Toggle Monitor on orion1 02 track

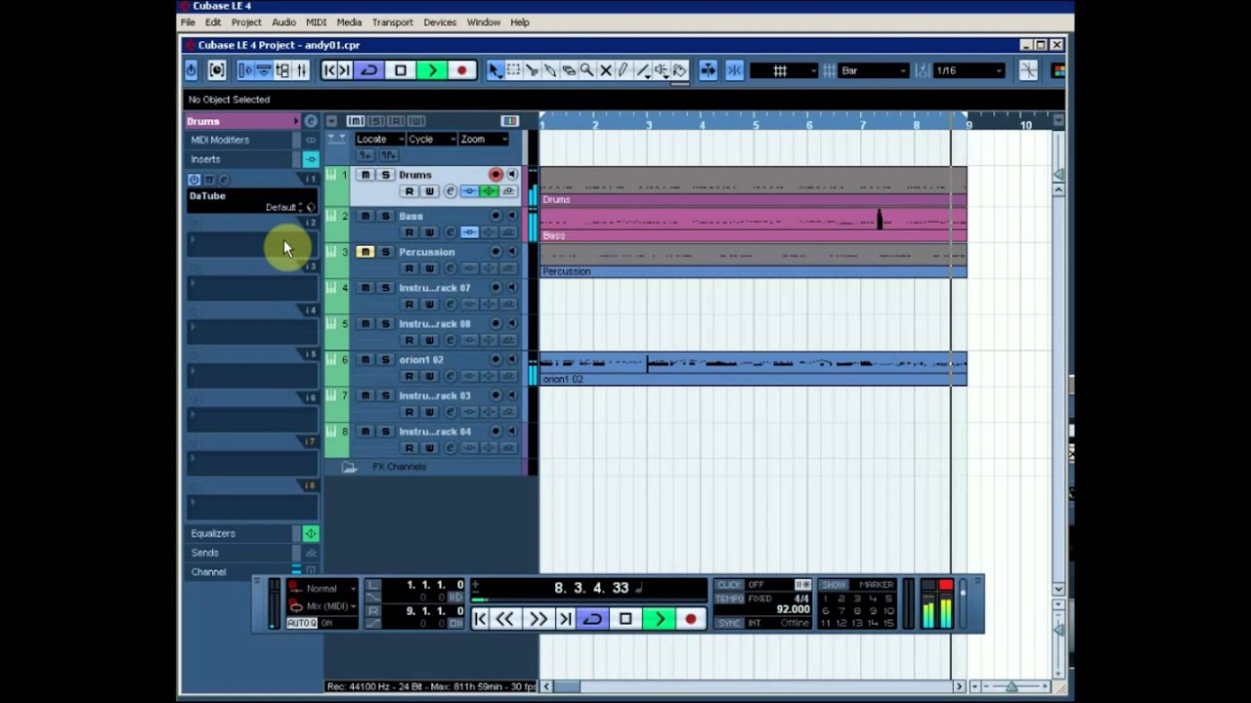click(x=511, y=359)
